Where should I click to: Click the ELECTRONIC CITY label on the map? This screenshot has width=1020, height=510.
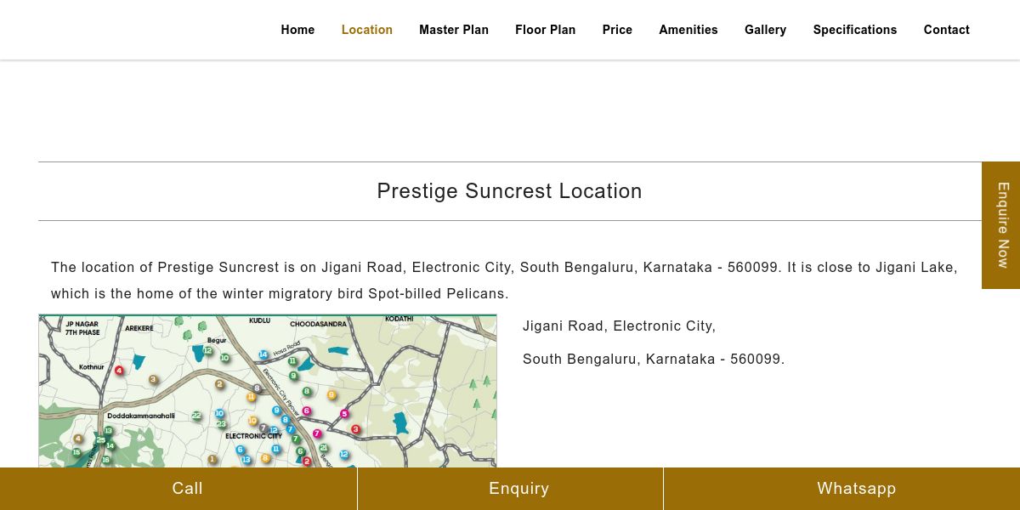[x=253, y=436]
